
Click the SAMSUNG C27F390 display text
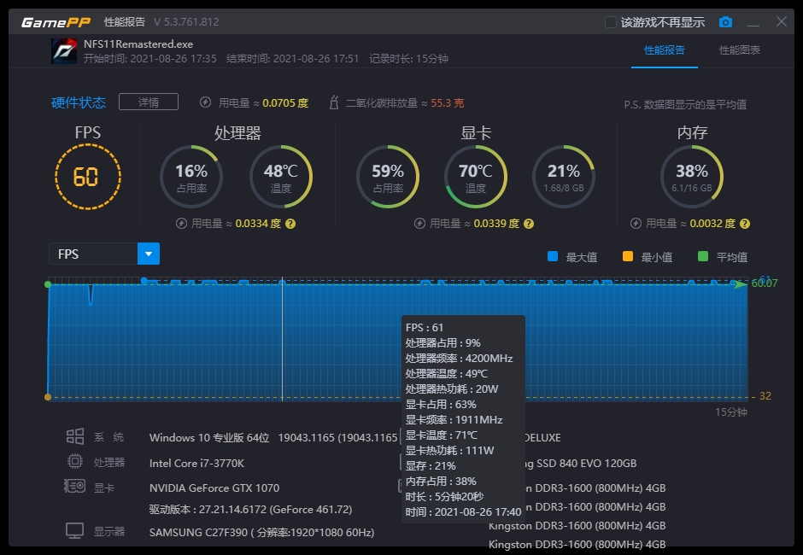pos(261,533)
